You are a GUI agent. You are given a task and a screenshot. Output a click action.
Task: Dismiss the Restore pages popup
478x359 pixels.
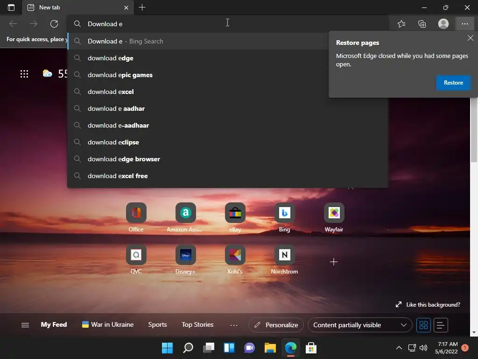471,38
